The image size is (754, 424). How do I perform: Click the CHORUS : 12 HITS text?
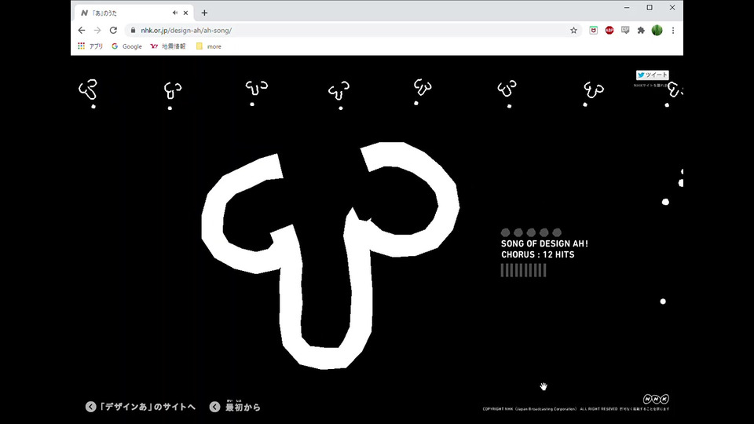click(x=537, y=254)
